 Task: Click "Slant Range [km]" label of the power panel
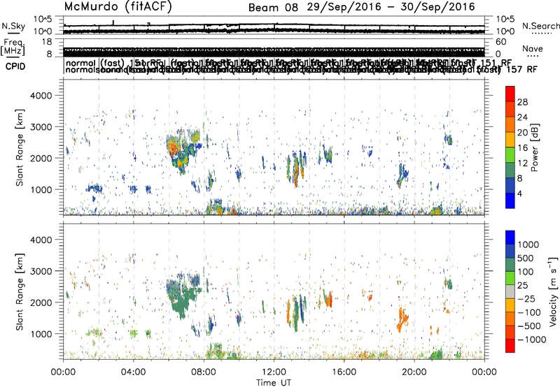(20, 148)
